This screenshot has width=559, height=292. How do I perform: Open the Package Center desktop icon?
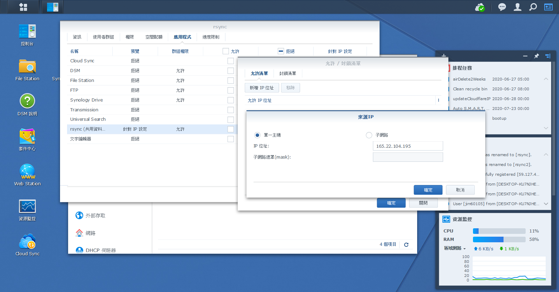[x=27, y=137]
